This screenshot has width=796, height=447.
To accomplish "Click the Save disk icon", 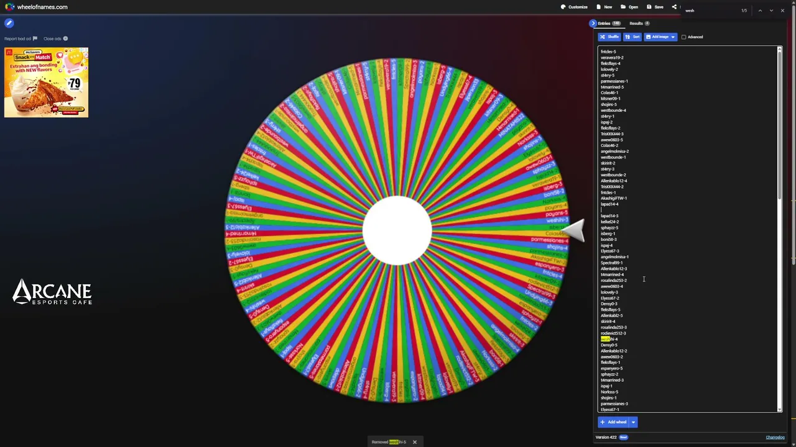I will (649, 7).
